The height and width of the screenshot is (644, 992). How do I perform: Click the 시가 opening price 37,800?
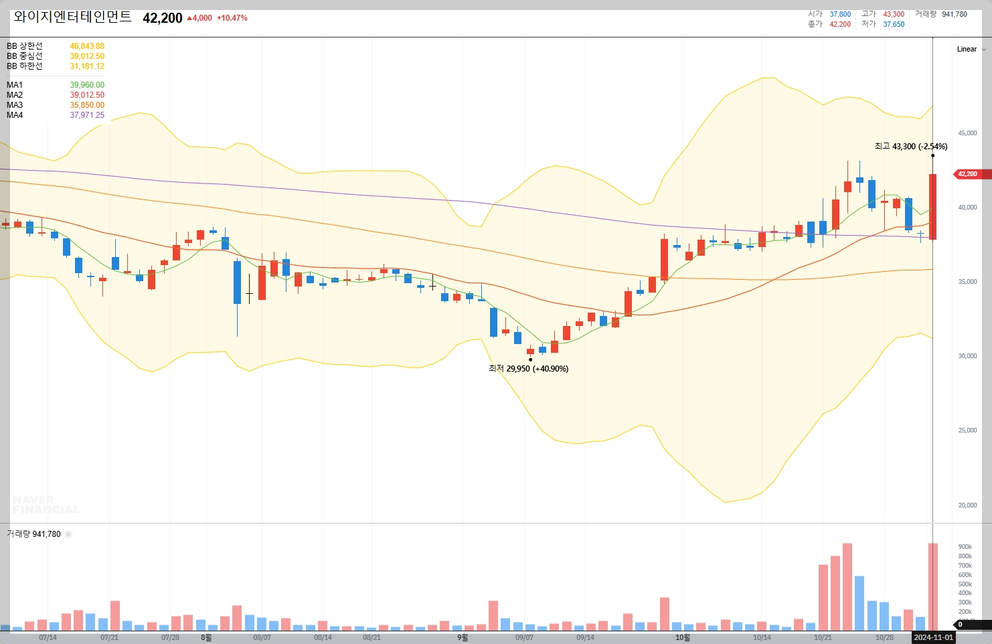coord(840,14)
